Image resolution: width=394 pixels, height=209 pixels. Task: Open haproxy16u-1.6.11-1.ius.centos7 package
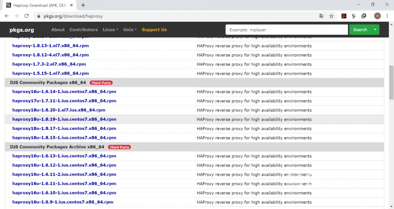(x=64, y=184)
